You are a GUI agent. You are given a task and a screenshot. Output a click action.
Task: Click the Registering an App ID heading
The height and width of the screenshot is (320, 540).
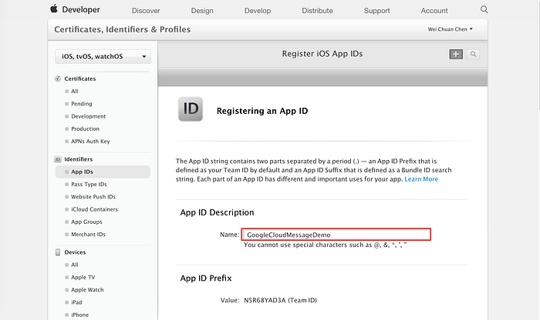(262, 111)
